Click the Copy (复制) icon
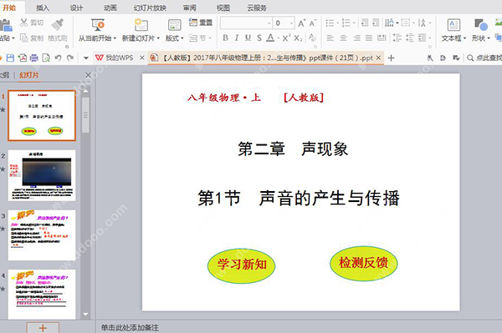502x333 pixels. click(24, 38)
